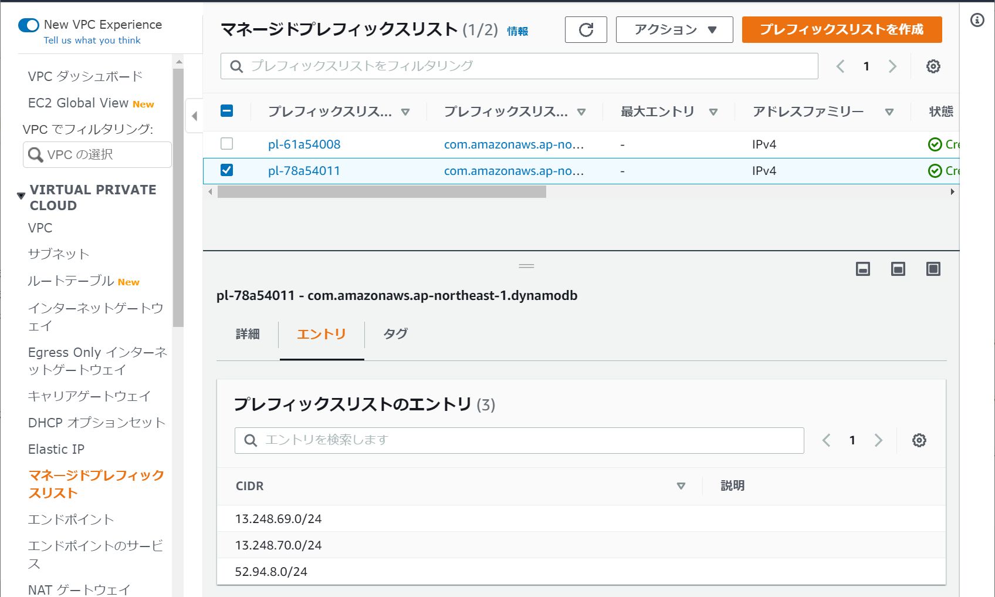Sort by 最大エントリ column
The image size is (995, 597).
[713, 112]
